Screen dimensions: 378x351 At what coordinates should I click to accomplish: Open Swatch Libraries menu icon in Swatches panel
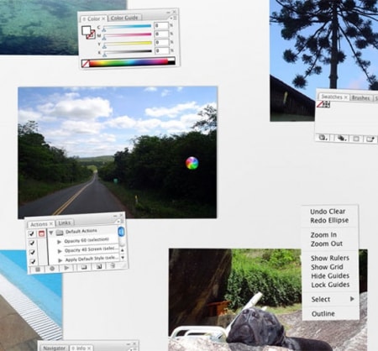point(323,138)
